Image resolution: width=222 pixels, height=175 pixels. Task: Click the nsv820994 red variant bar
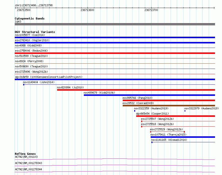pos(136,90)
